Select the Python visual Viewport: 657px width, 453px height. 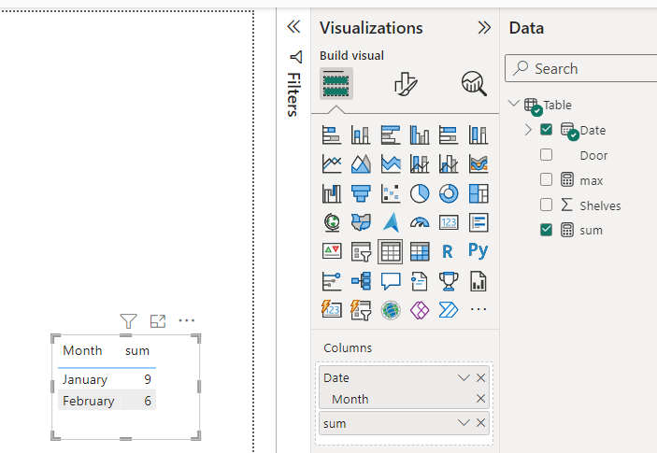click(x=478, y=250)
